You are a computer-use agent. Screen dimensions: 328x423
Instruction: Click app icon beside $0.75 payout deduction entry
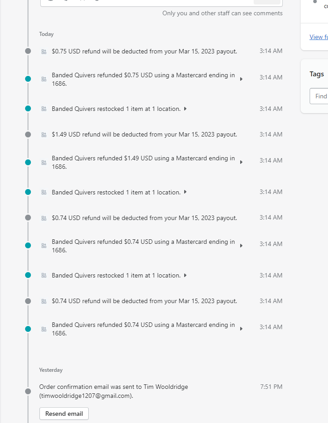pos(44,52)
